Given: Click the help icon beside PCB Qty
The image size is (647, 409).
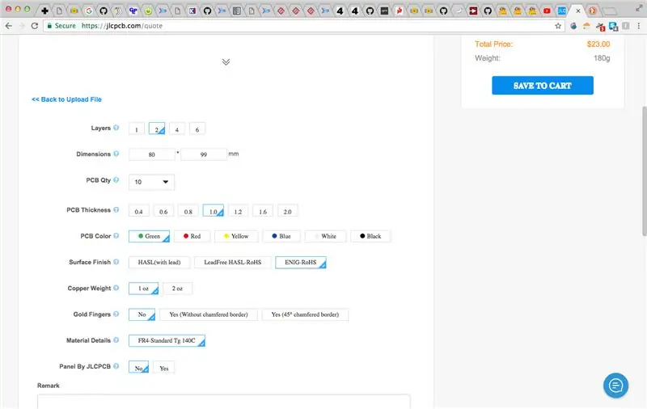Looking at the screenshot, I should 116,179.
